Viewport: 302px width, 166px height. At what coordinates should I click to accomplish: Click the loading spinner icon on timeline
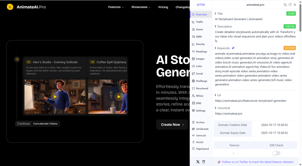[x=17, y=59]
